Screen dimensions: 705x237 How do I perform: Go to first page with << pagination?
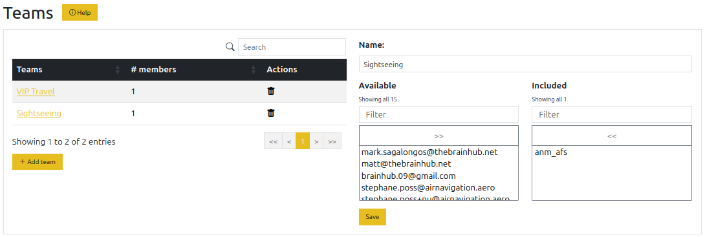pyautogui.click(x=273, y=141)
